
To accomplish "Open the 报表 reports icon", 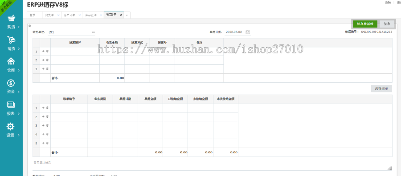I will click(x=11, y=104).
